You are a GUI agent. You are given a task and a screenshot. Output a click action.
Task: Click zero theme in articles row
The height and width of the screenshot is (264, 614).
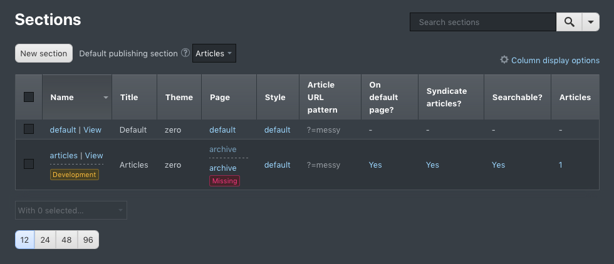173,165
